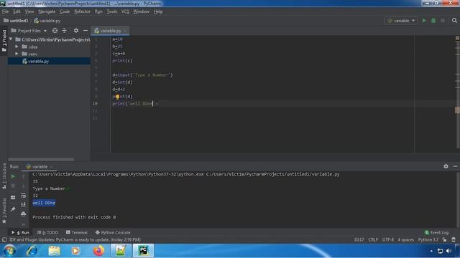Open the Windows Start button
This screenshot has width=460, height=258.
(x=9, y=251)
